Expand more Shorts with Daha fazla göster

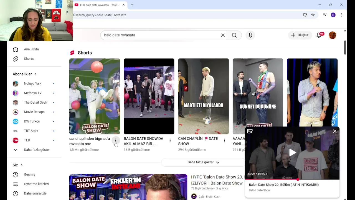pos(203,162)
